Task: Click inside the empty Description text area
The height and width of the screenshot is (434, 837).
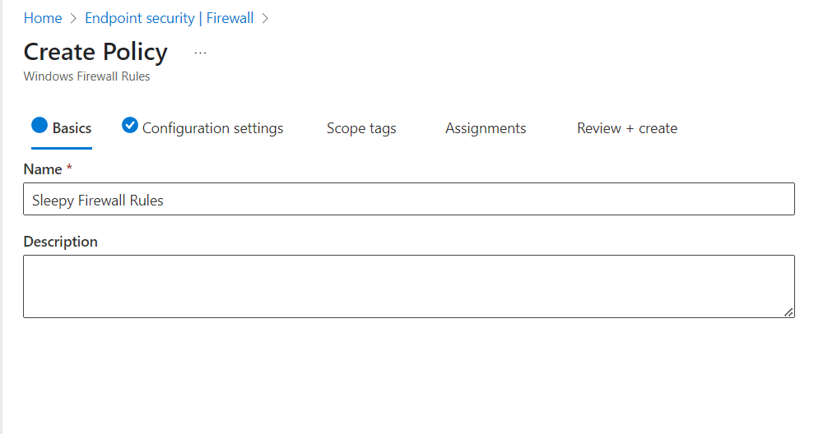Action: coord(408,286)
